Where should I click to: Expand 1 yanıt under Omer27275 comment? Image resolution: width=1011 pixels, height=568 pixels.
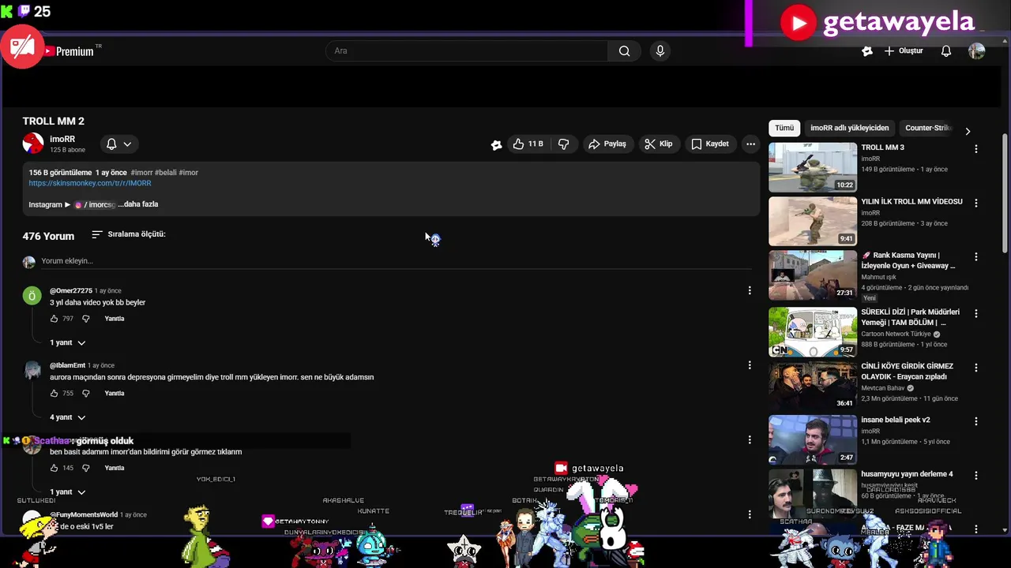click(68, 342)
